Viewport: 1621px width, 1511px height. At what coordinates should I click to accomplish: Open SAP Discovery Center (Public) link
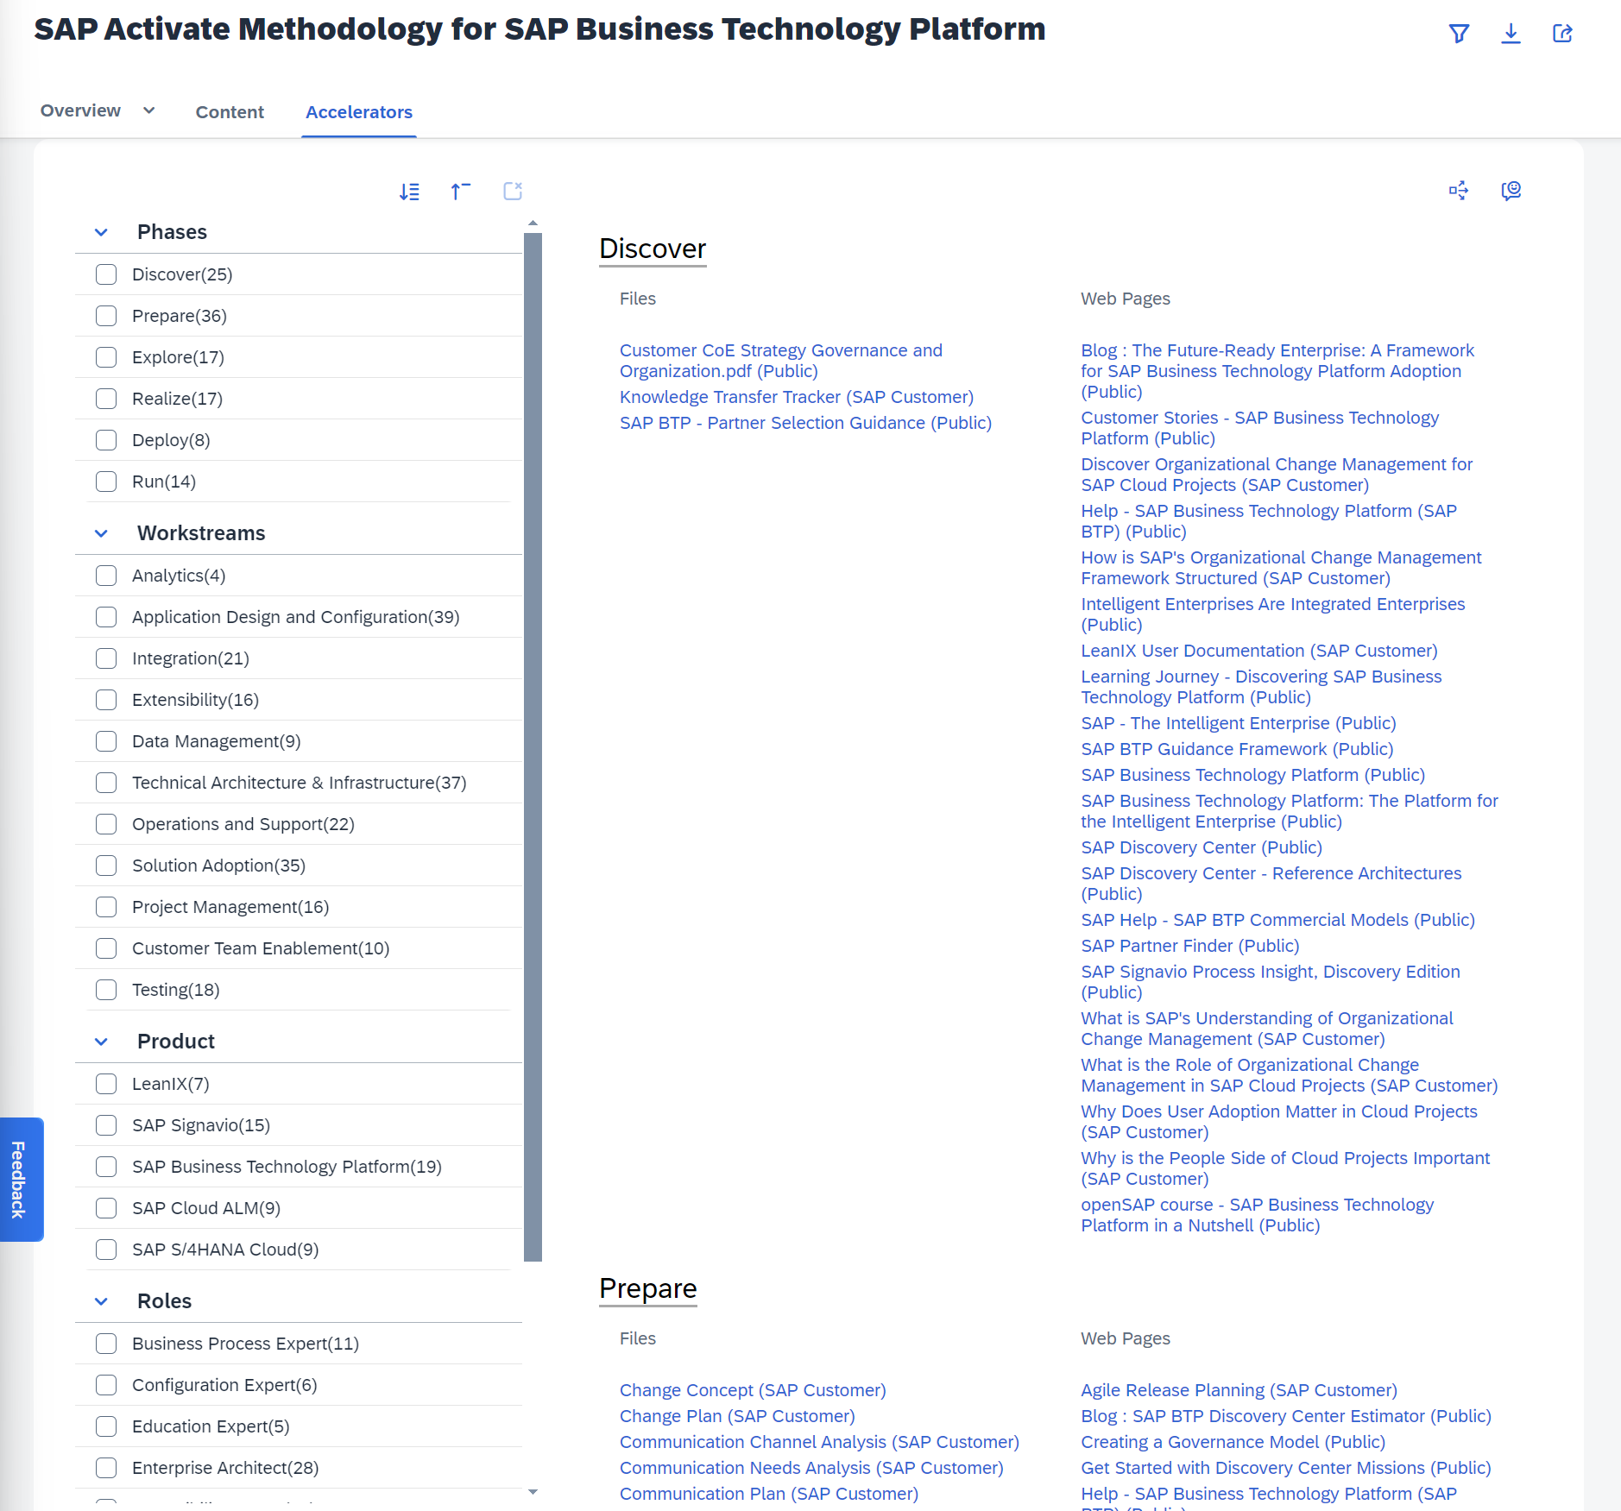click(x=1202, y=847)
